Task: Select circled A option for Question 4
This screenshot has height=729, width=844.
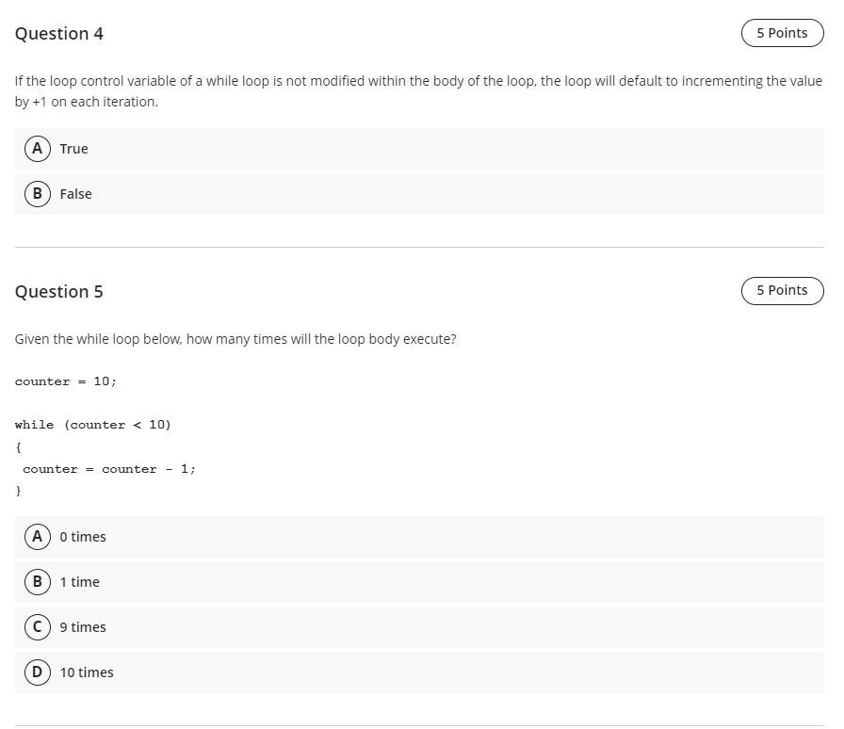Action: pos(37,148)
